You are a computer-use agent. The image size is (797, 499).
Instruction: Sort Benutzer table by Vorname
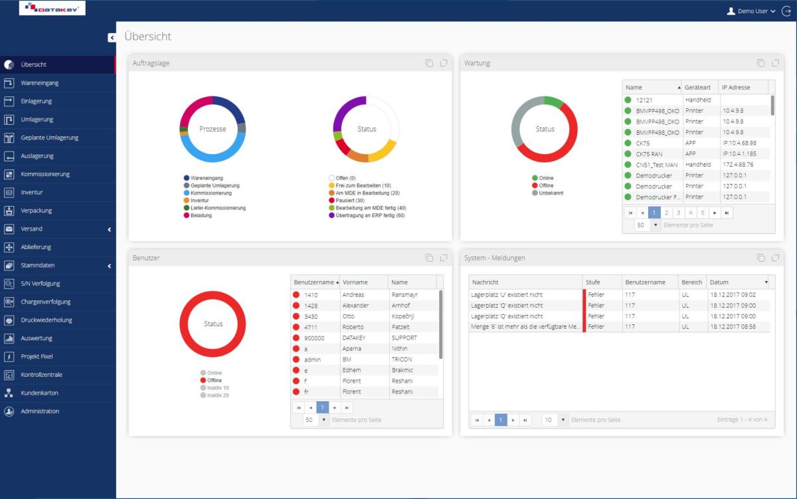pyautogui.click(x=364, y=282)
